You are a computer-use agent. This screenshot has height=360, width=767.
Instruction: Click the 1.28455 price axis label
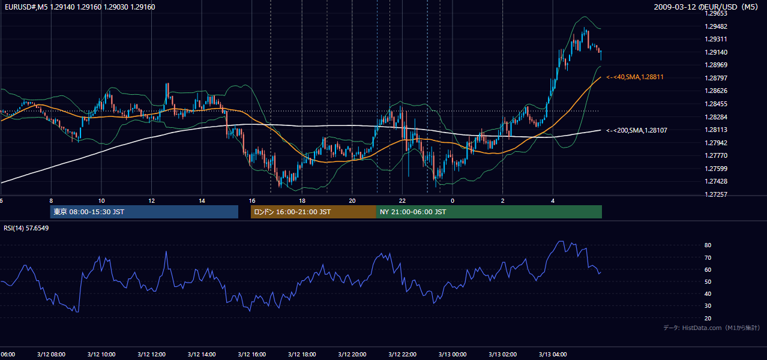tap(717, 104)
